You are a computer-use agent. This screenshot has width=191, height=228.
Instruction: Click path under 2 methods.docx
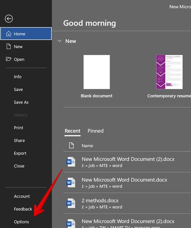pos(102,207)
